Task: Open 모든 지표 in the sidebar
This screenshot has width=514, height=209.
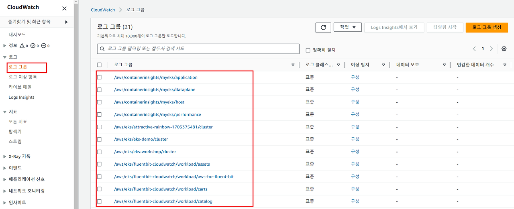Action: [18, 122]
